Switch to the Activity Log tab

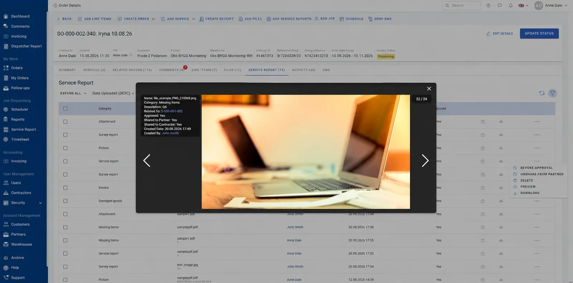coord(304,70)
